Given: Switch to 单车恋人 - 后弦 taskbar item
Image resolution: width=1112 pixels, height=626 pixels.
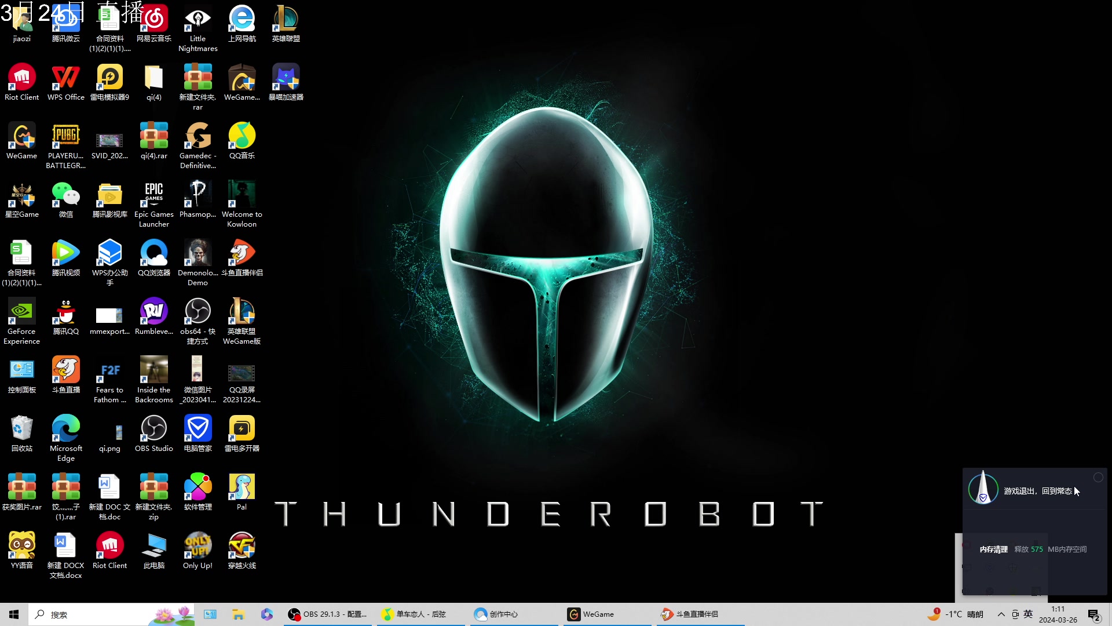Looking at the screenshot, I should (421, 614).
